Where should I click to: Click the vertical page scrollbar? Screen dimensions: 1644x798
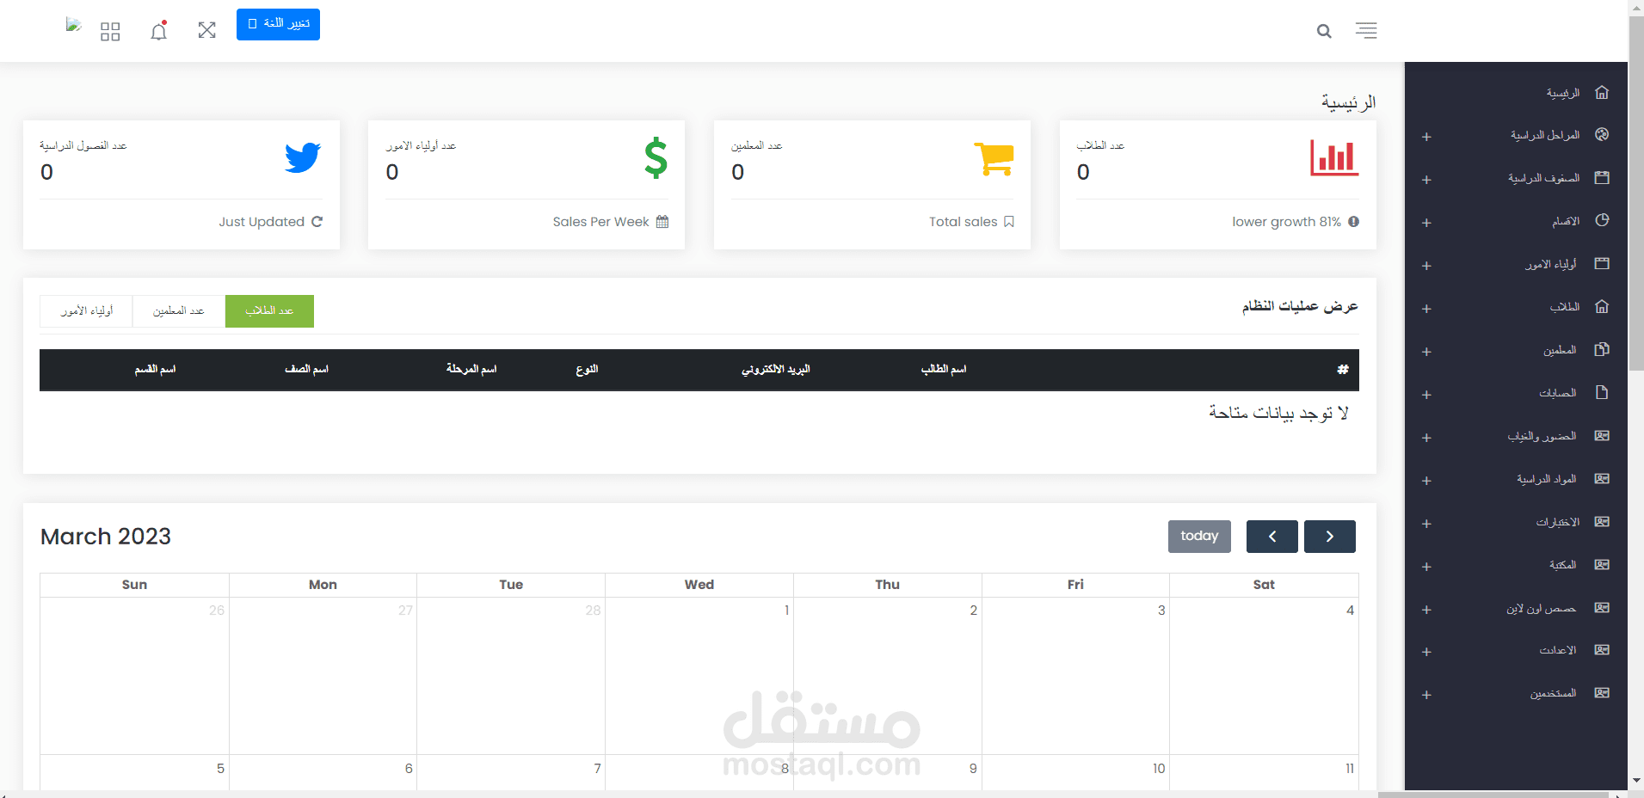pos(1636,193)
